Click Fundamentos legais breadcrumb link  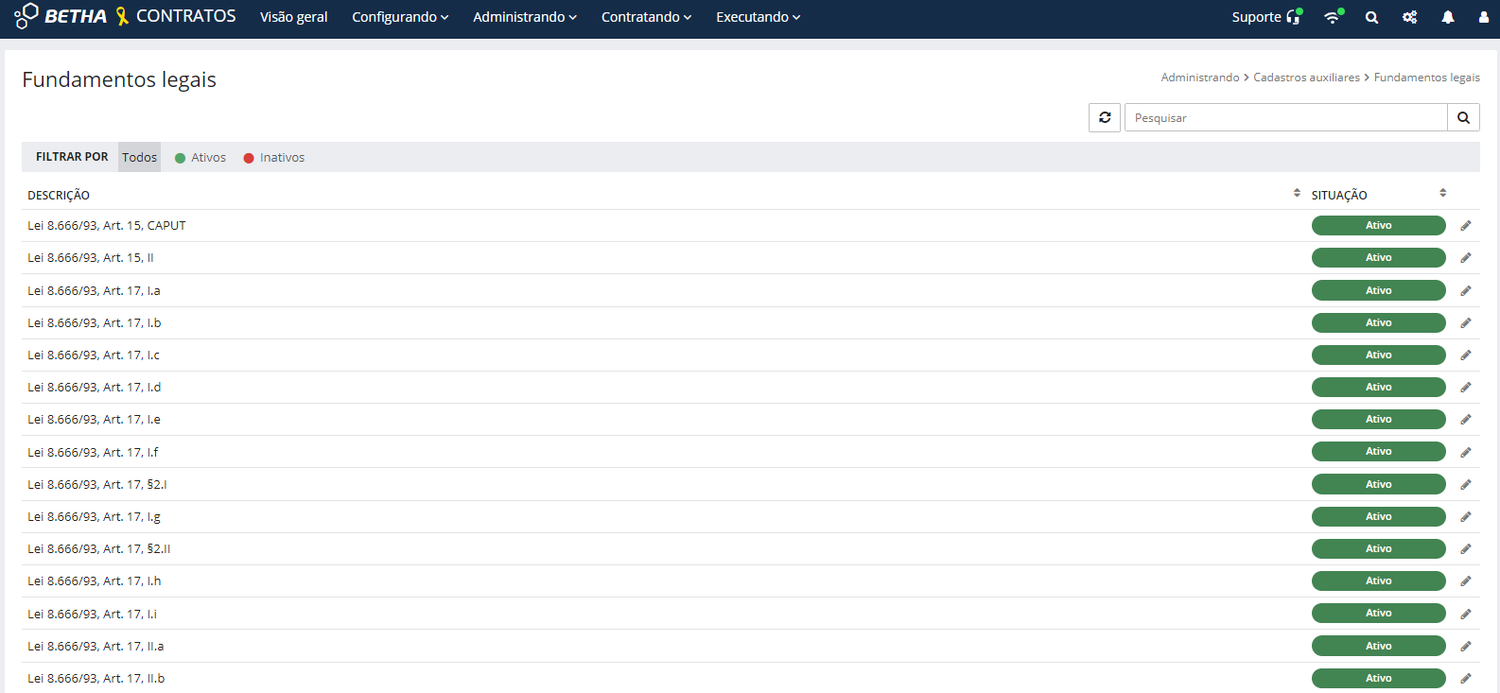click(x=1427, y=78)
